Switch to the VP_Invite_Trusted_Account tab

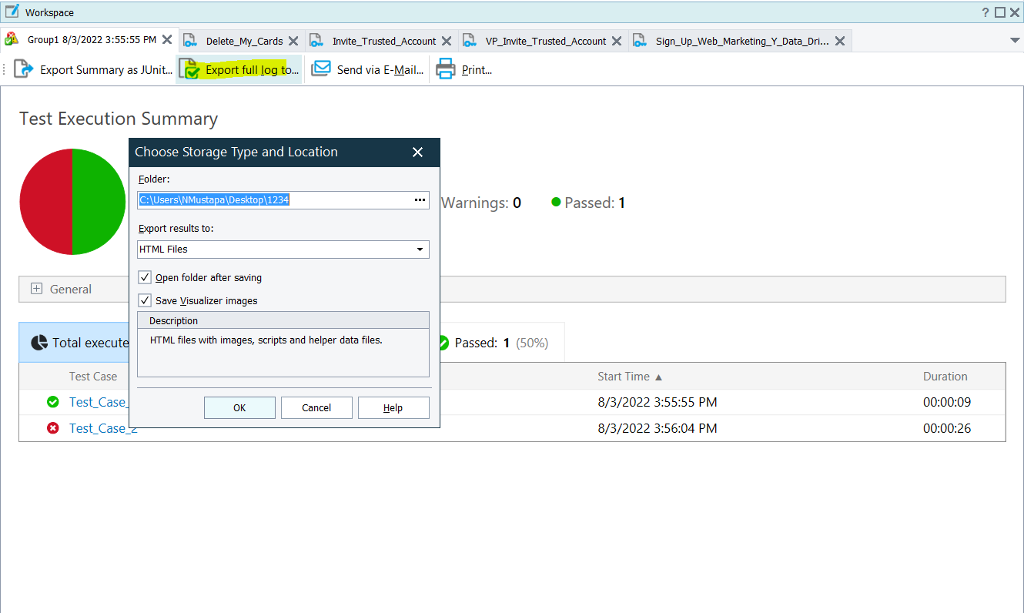pos(545,41)
